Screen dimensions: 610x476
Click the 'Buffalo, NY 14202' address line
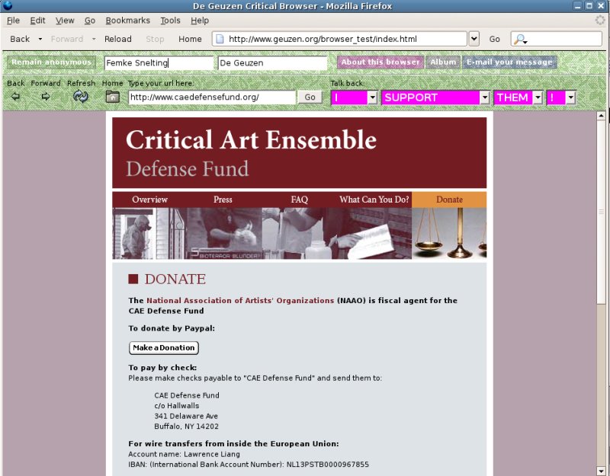(186, 426)
